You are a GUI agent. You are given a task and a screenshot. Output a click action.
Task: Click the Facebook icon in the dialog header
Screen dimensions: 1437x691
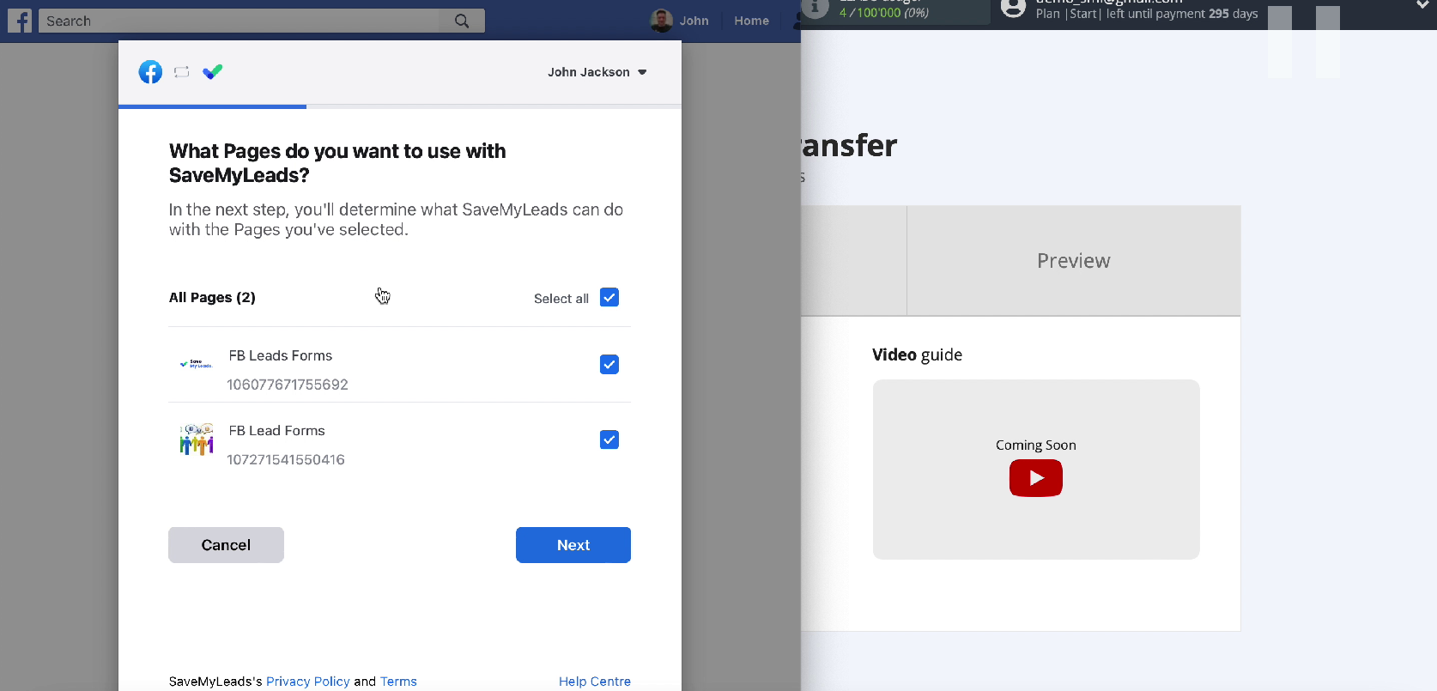pos(150,72)
